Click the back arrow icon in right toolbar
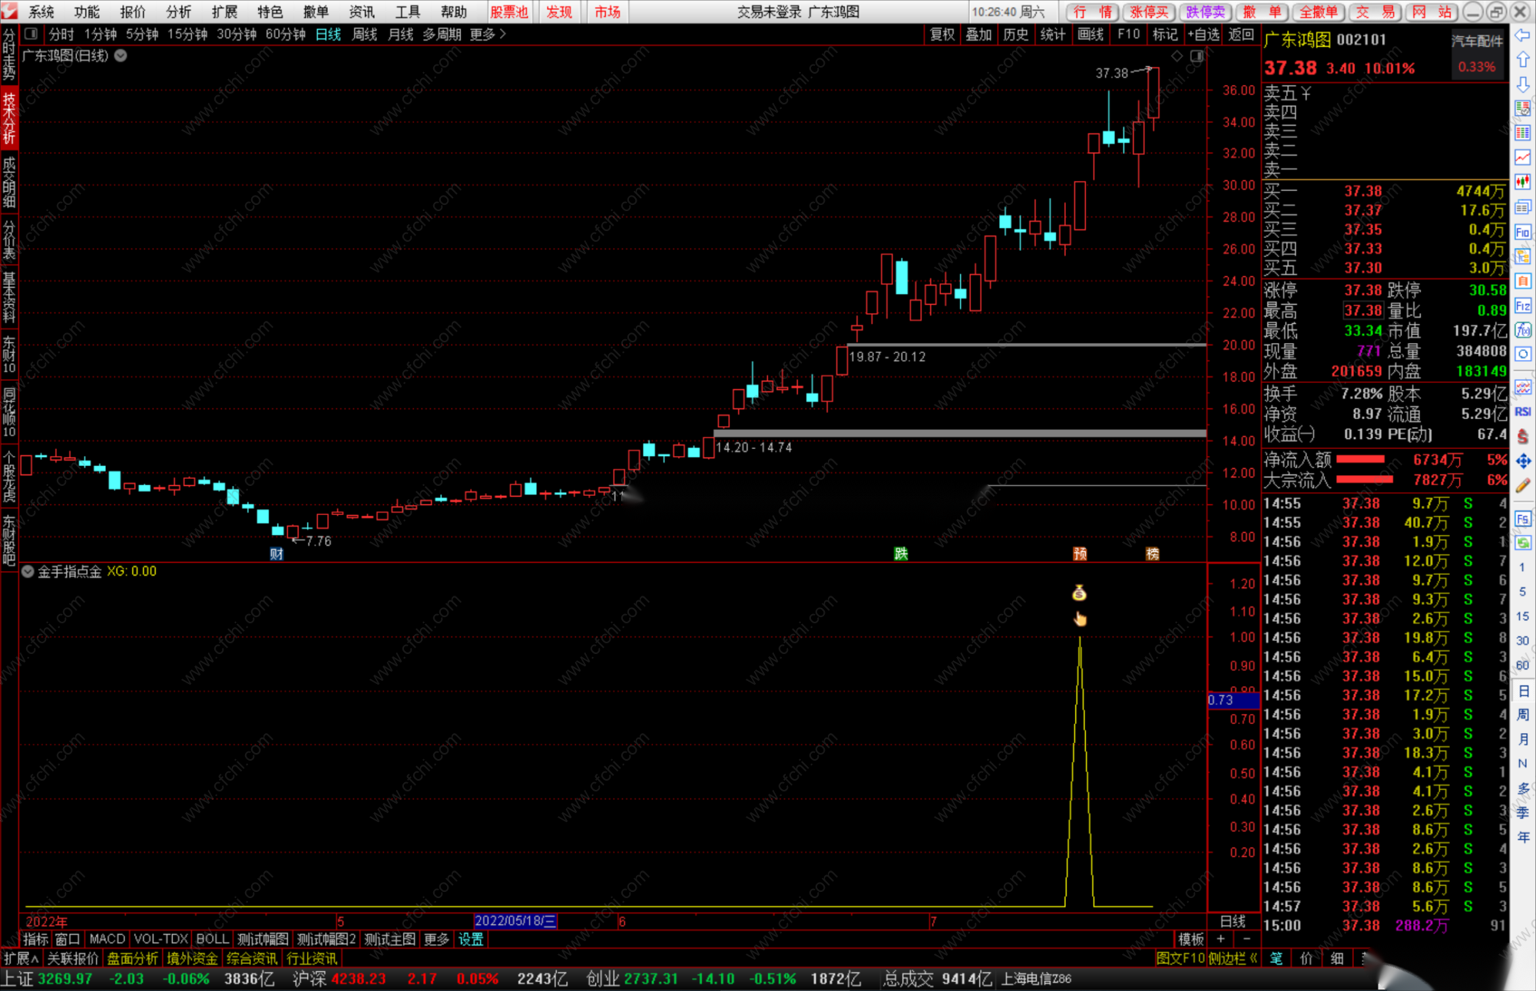 (x=1522, y=35)
